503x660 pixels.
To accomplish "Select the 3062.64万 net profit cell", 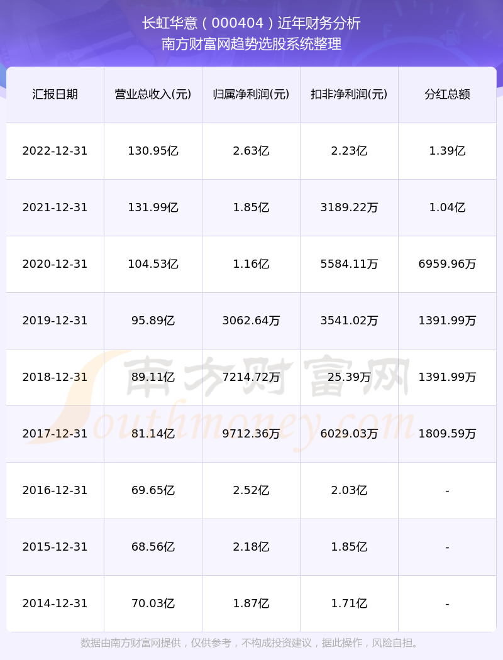I will pos(251,321).
